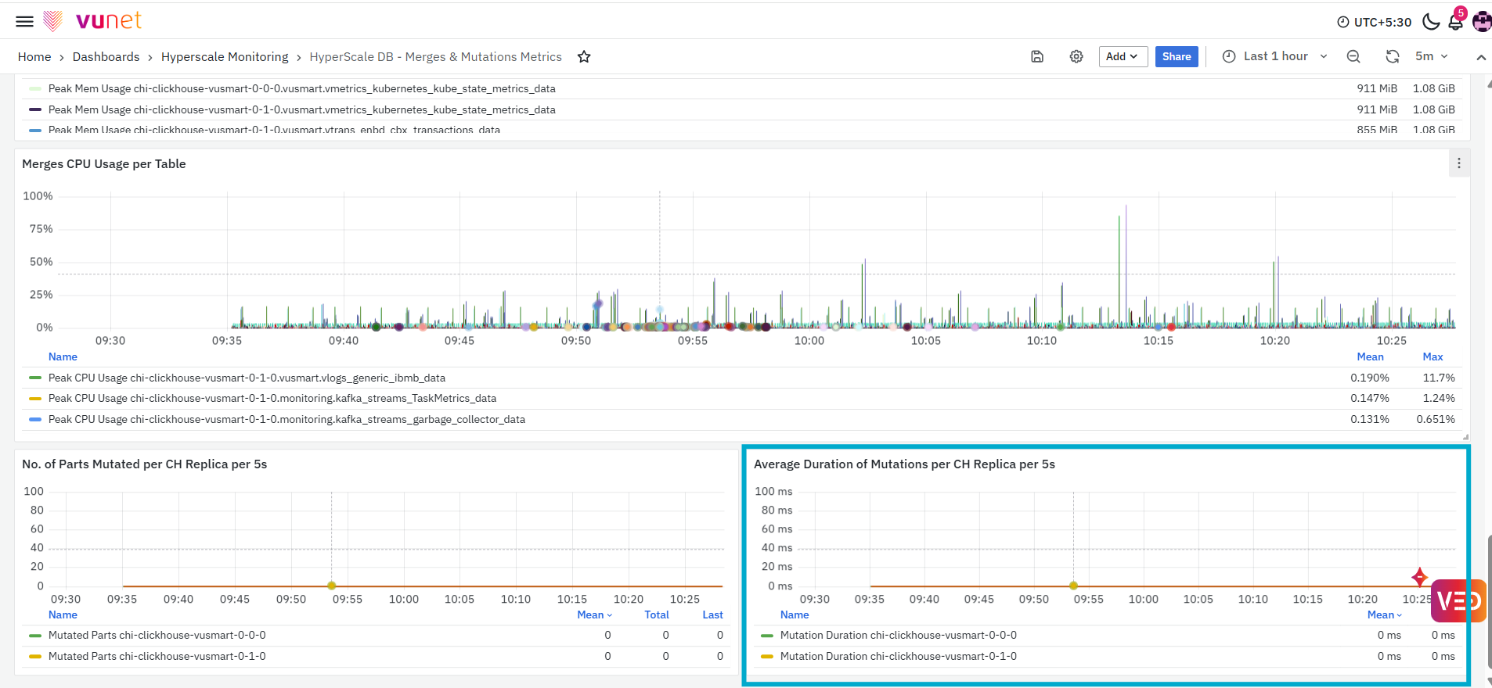Switch to dark theme moon icon
Image resolution: width=1492 pixels, height=688 pixels.
(1431, 22)
